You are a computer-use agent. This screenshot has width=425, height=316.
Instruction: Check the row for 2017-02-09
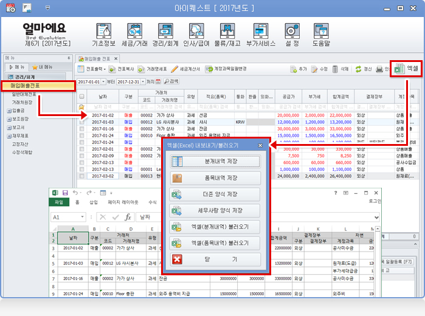pos(81,156)
